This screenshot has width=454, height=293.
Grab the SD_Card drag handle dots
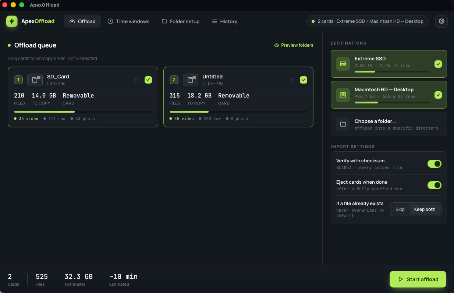point(136,80)
